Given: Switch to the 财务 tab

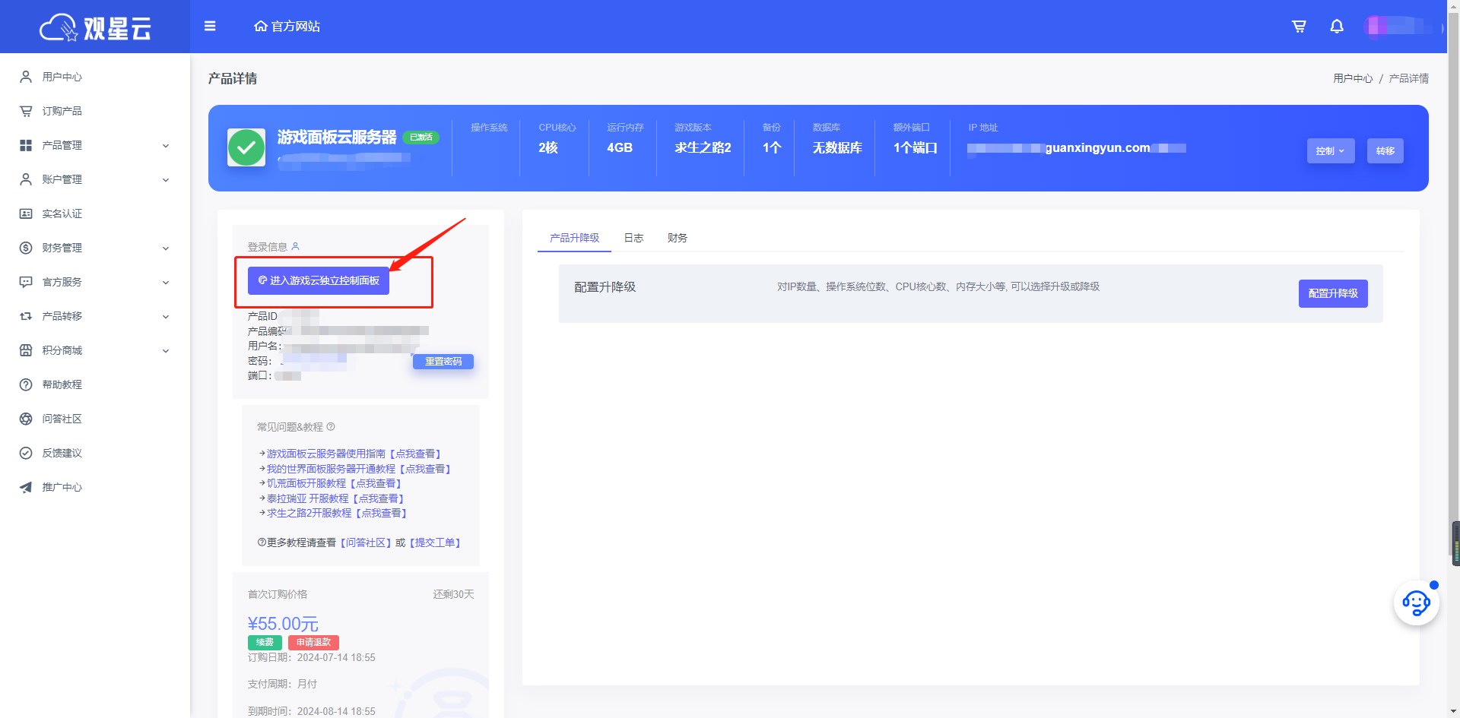Looking at the screenshot, I should [x=678, y=238].
